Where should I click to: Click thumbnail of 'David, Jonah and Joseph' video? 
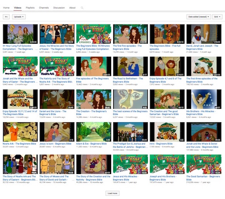[204, 34]
